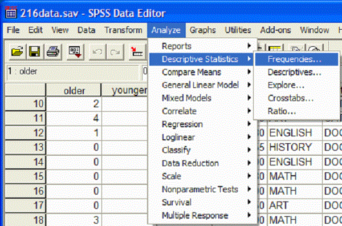Viewport: 342px width, 226px height.
Task: Click the Go to Case toolbar icon
Action: 137,52
